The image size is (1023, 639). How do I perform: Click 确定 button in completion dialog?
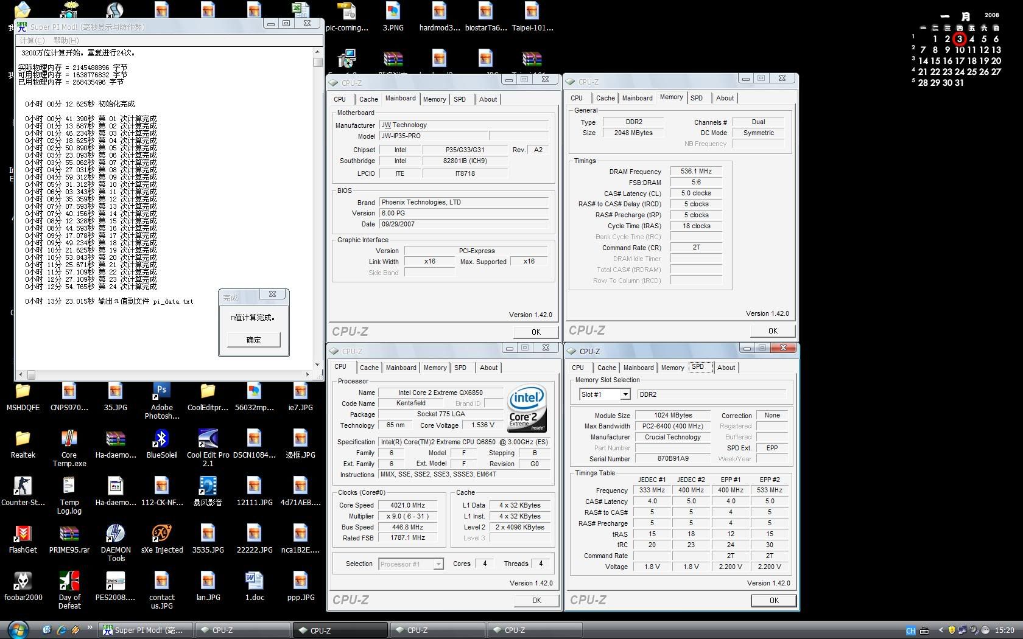pos(254,340)
